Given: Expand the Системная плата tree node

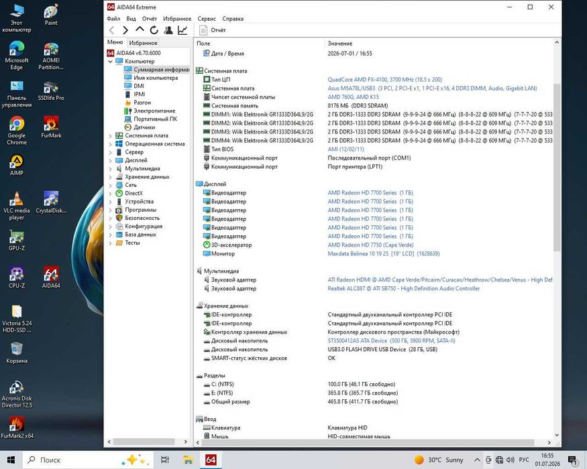Looking at the screenshot, I should [x=110, y=136].
